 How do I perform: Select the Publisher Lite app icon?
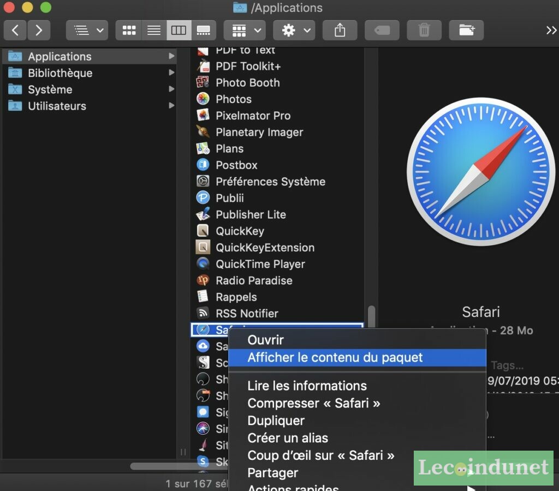point(203,214)
